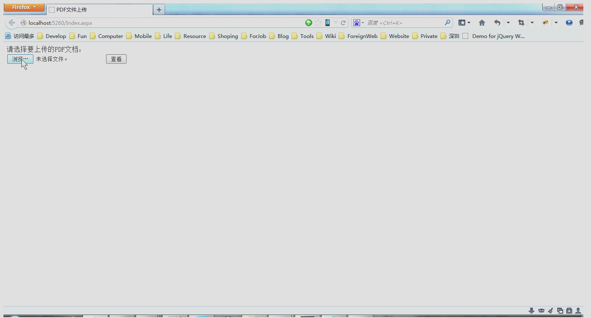
Task: Expand the dropdown beside the crop icon
Action: pyautogui.click(x=532, y=23)
